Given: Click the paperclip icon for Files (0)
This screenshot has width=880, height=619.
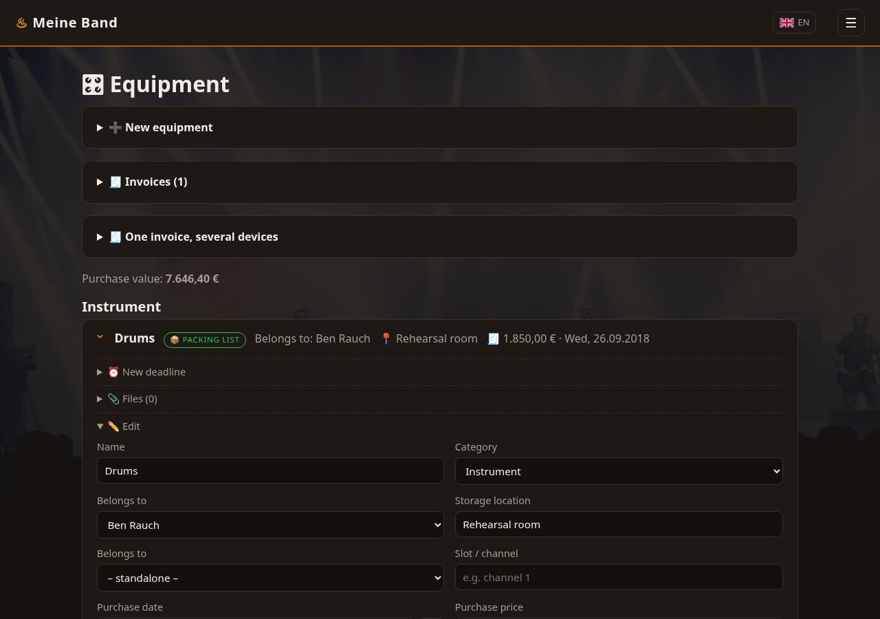Looking at the screenshot, I should (113, 399).
